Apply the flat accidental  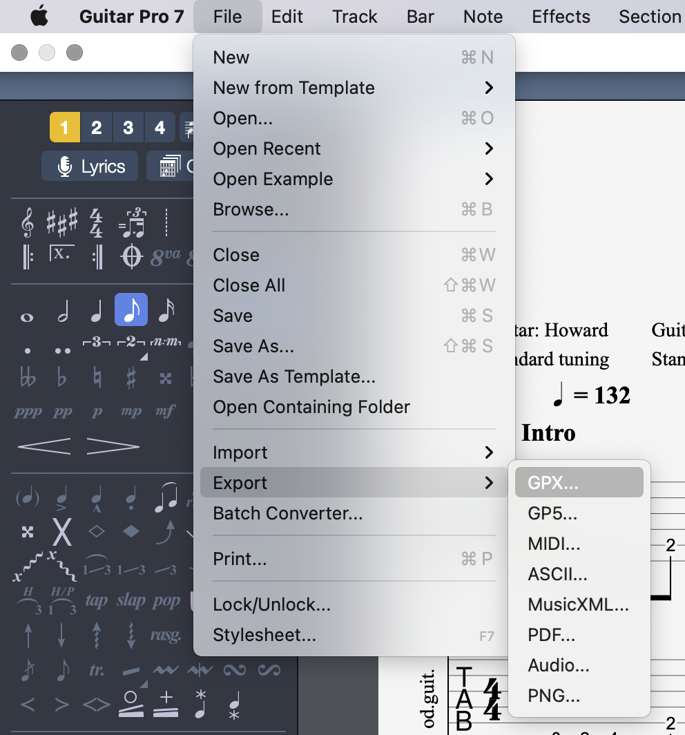[x=61, y=377]
